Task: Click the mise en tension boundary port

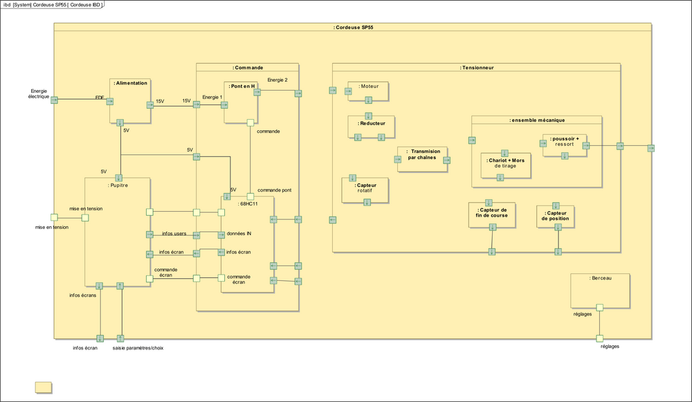Action: click(54, 217)
